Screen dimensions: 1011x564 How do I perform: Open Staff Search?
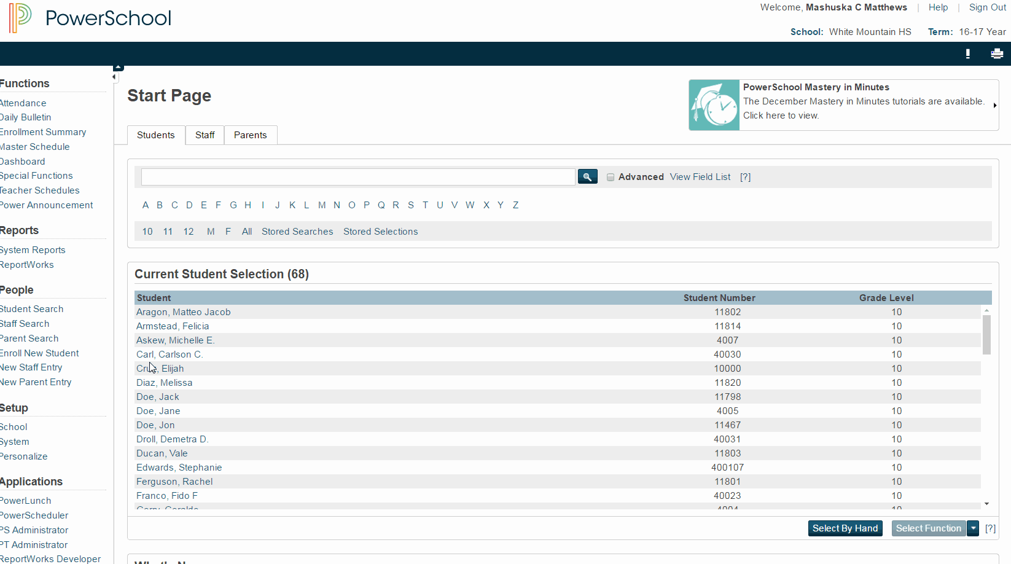coord(25,324)
